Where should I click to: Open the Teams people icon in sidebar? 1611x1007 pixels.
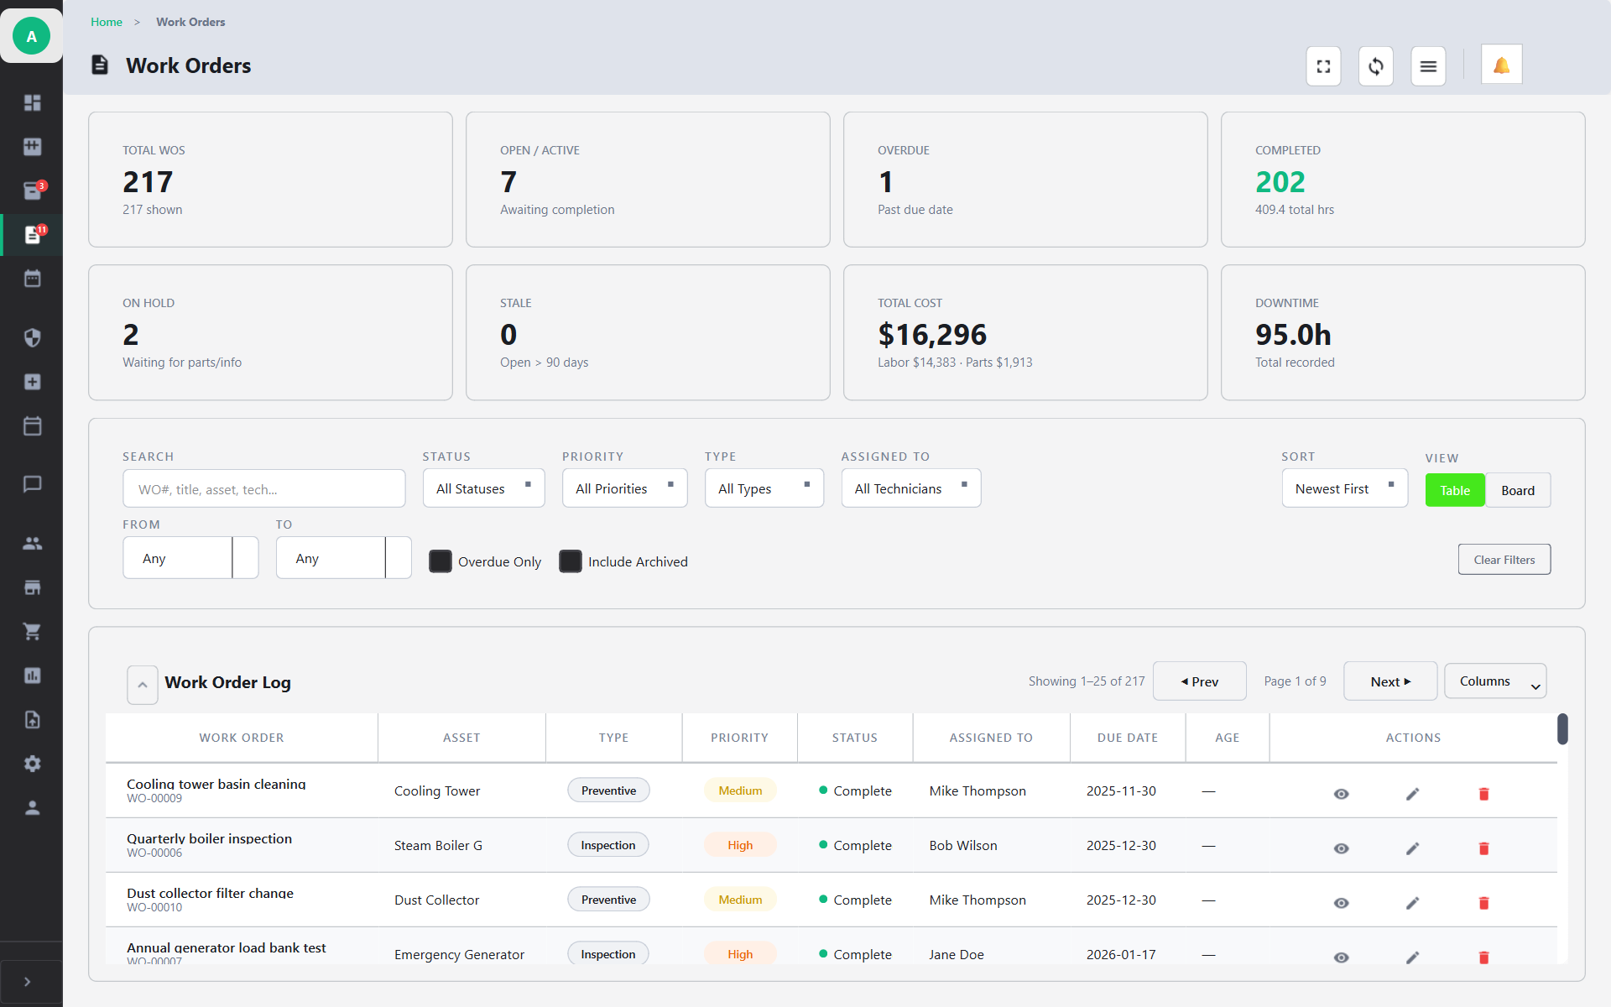pos(32,543)
